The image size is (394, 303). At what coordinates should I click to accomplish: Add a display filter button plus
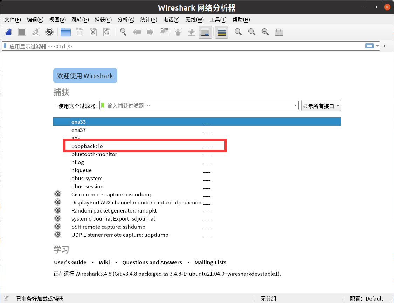(x=385, y=46)
